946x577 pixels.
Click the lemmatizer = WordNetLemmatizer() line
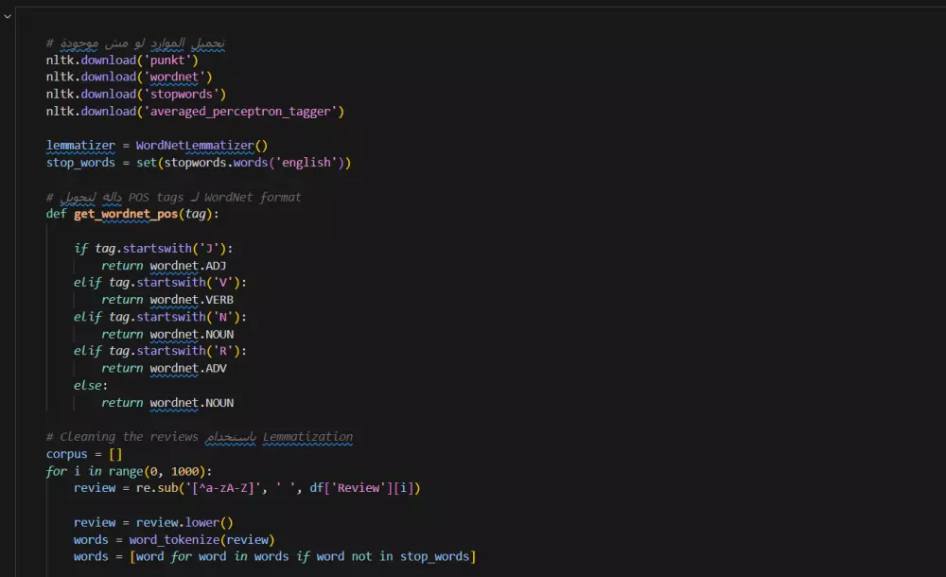coord(157,146)
